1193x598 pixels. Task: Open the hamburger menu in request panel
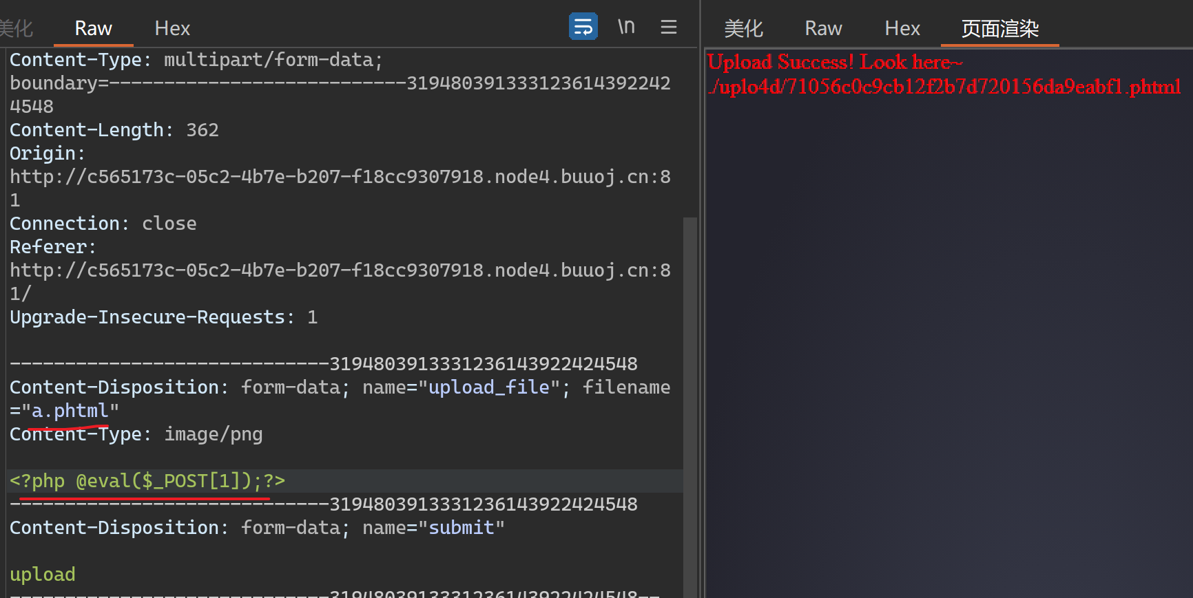[668, 27]
